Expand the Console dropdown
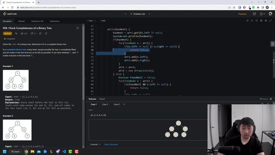The width and height of the screenshot is (275, 155). point(95,145)
